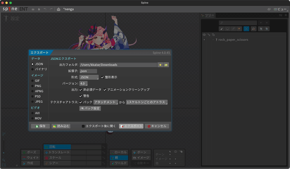Click the tree panel hamburger menu icon

tap(286, 15)
